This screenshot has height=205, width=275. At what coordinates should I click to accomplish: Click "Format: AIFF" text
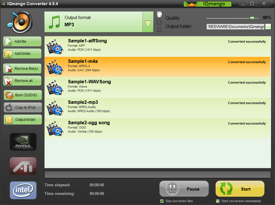(x=76, y=46)
